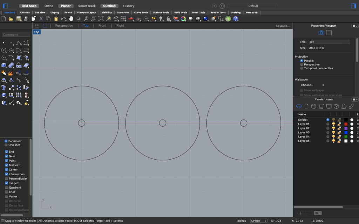The height and width of the screenshot is (224, 359).
Task: Open the Curve Tools toolbar tab
Action: [141, 13]
